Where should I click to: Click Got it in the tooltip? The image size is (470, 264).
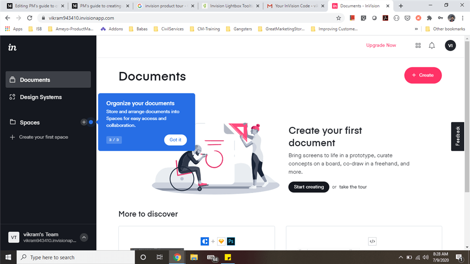175,140
